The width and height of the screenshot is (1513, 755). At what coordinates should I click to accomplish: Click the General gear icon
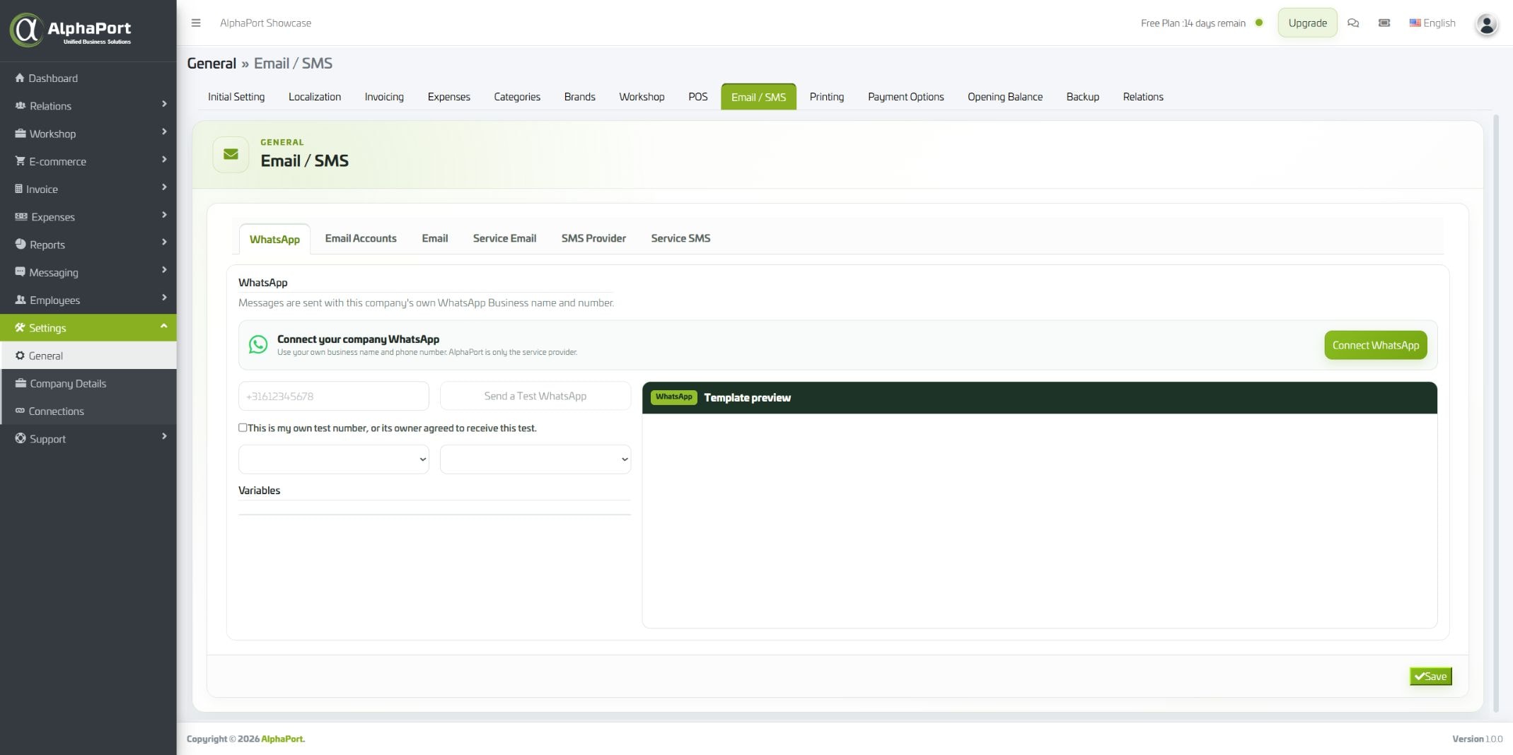[x=20, y=356]
